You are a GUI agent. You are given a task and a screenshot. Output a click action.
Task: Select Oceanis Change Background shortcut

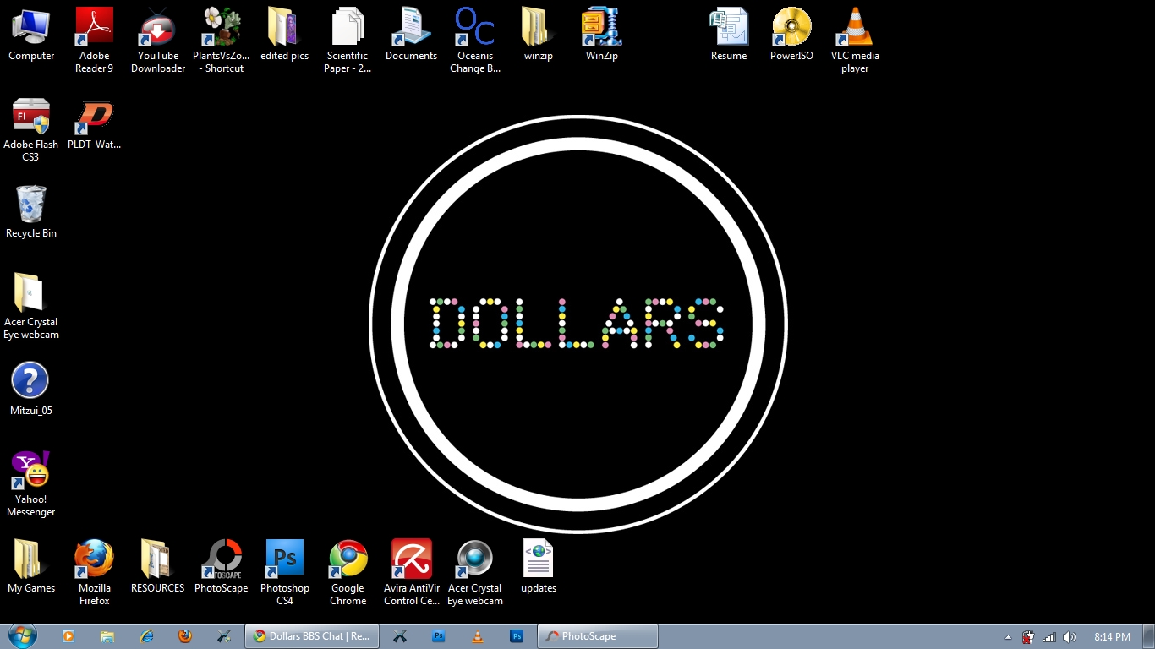point(475,40)
